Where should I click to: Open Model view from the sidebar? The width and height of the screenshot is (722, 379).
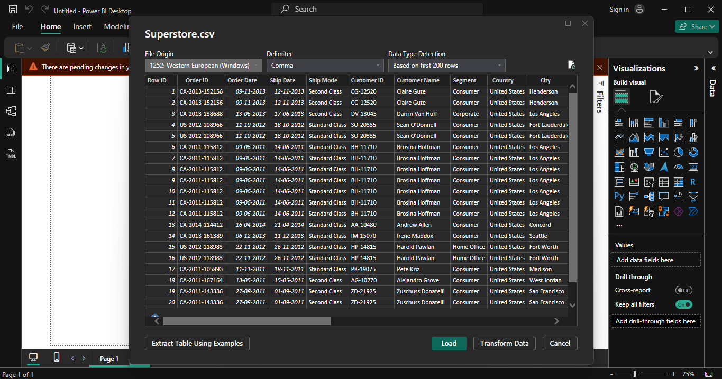click(x=11, y=111)
